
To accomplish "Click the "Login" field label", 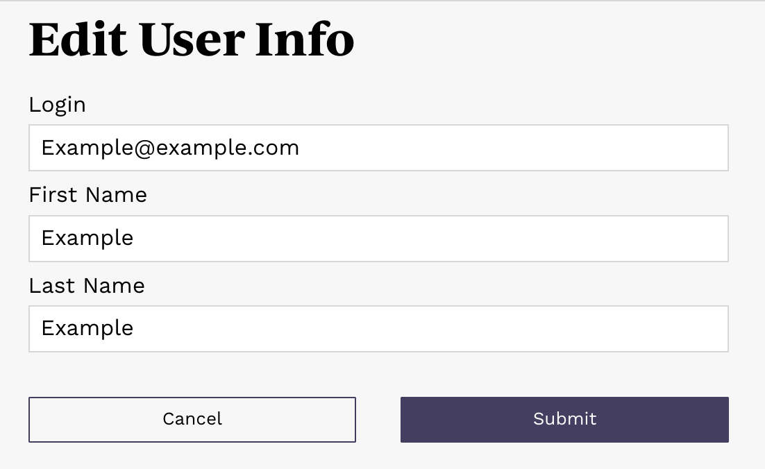I will click(x=58, y=105).
